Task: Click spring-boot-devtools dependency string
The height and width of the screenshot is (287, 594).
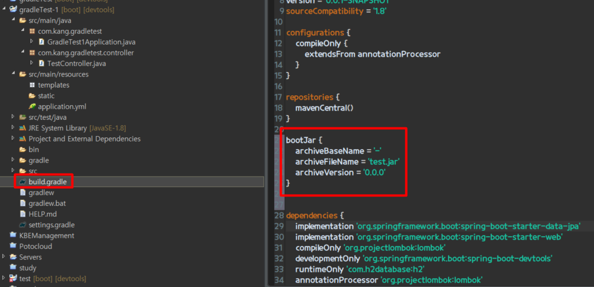Action: [x=458, y=258]
